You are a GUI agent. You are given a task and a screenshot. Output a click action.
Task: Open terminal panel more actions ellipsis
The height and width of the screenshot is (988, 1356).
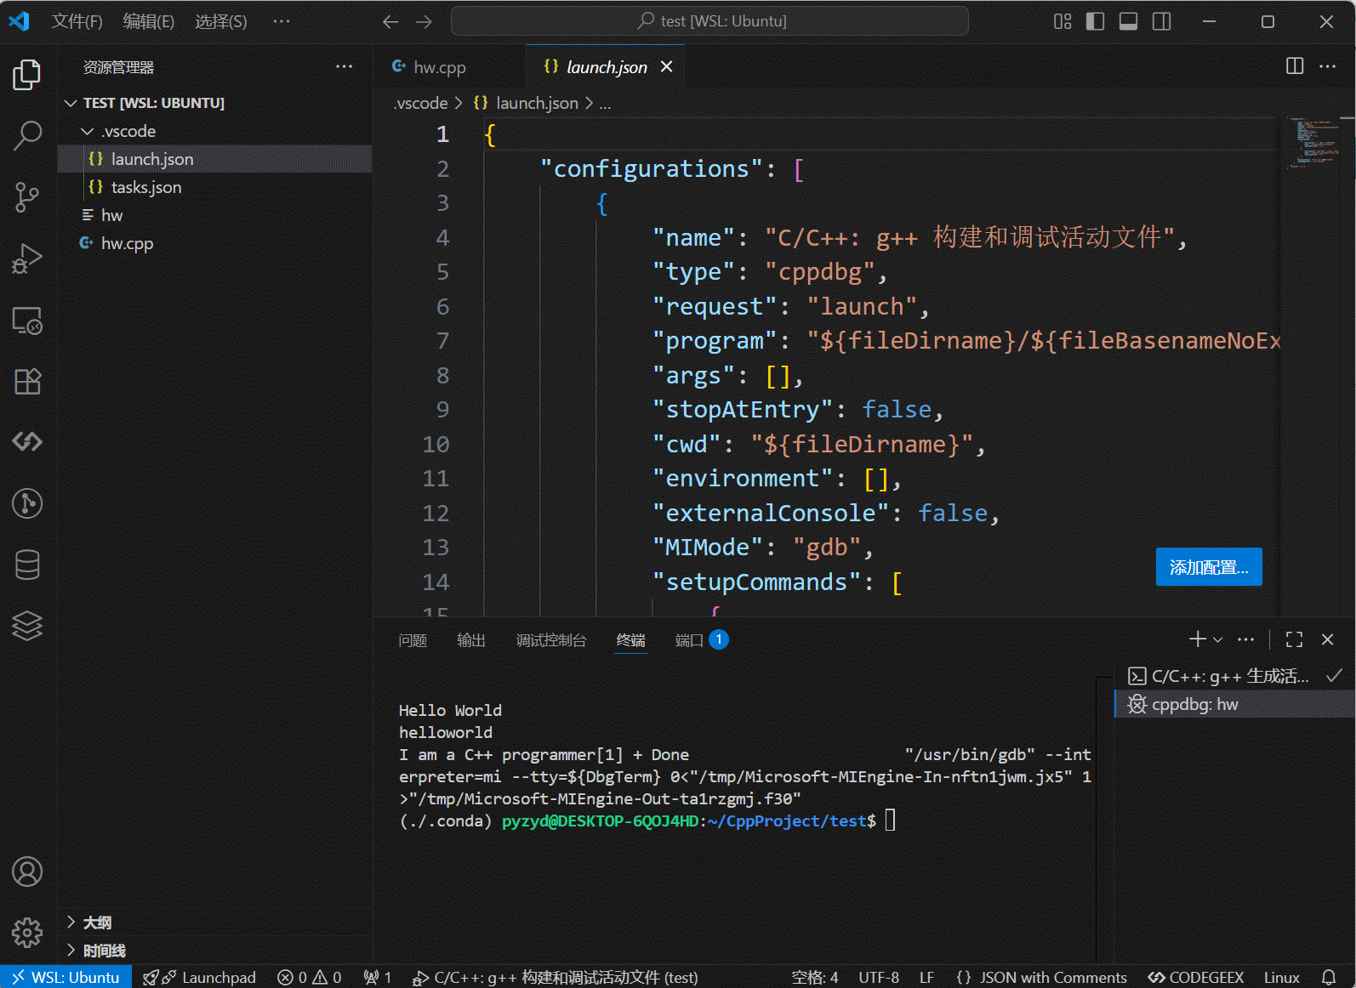pyautogui.click(x=1245, y=639)
